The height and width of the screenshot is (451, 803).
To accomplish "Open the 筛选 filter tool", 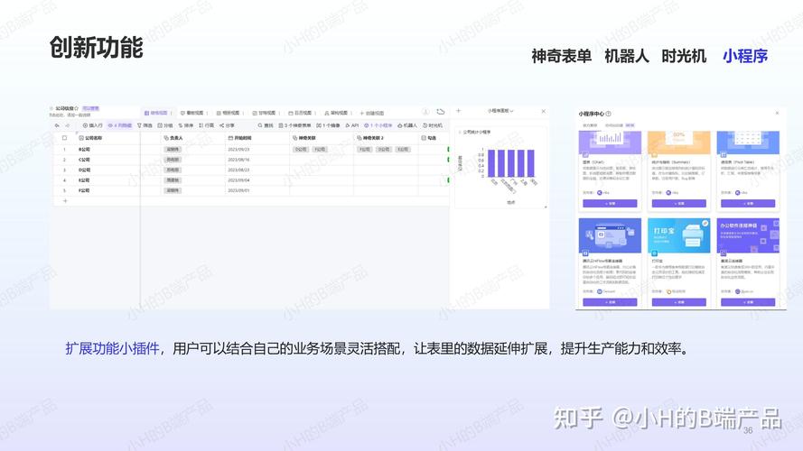I will click(145, 125).
